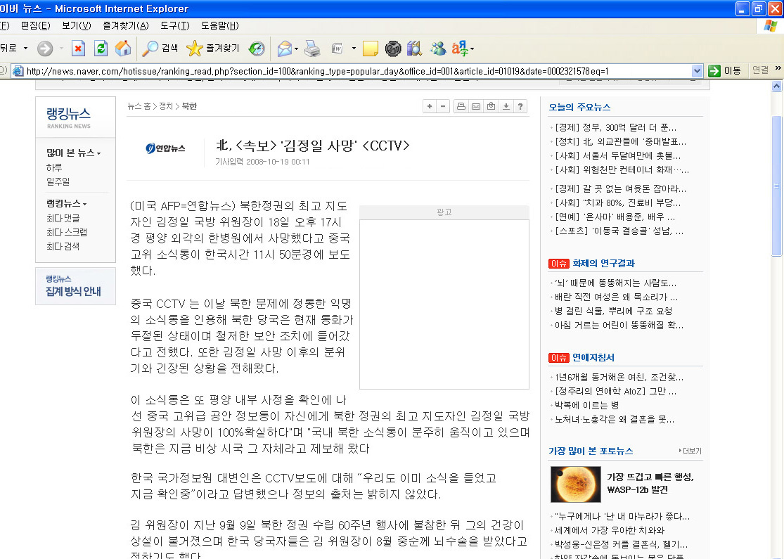Increase the article font size
Image resolution: width=784 pixels, height=559 pixels.
429,105
